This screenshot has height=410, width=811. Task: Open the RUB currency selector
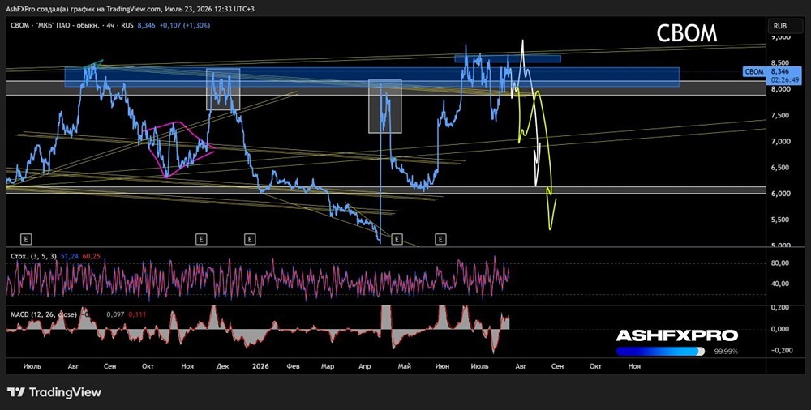tap(780, 25)
